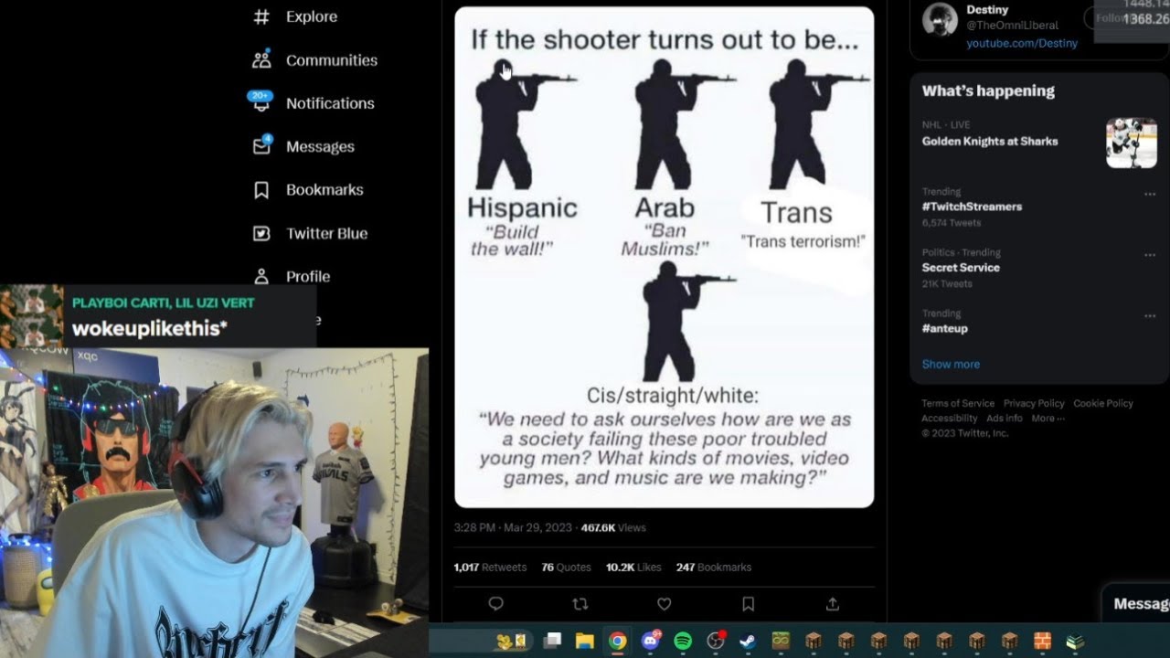Open Twitter Blue menu item
Screen dimensions: 1170x658
tap(310, 233)
